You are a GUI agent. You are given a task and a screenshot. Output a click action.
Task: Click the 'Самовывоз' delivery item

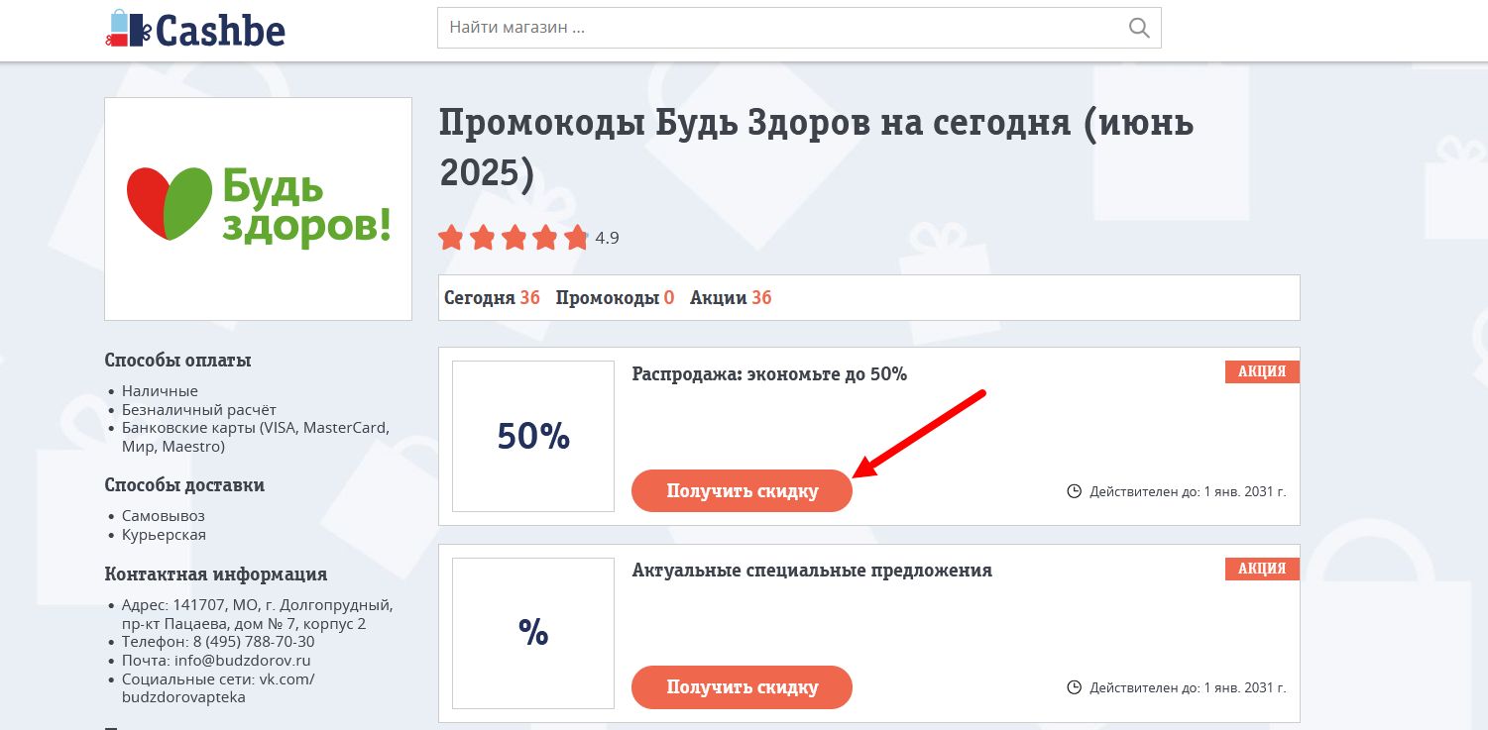(x=164, y=516)
